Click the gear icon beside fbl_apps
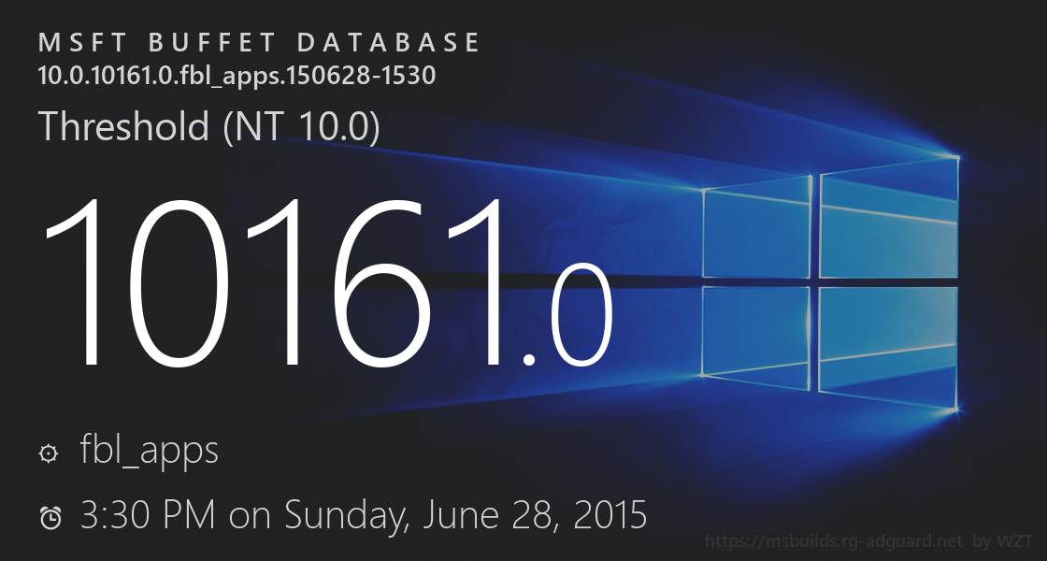Screen dimensions: 1047x561 pyautogui.click(x=49, y=453)
